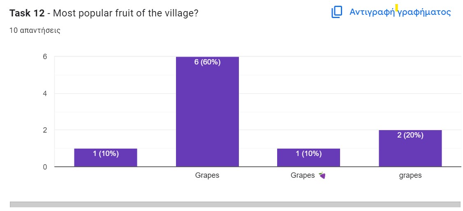Viewport: 463px width, 211px height.
Task: Click the Grapes text beside the emoji
Action: [303, 176]
